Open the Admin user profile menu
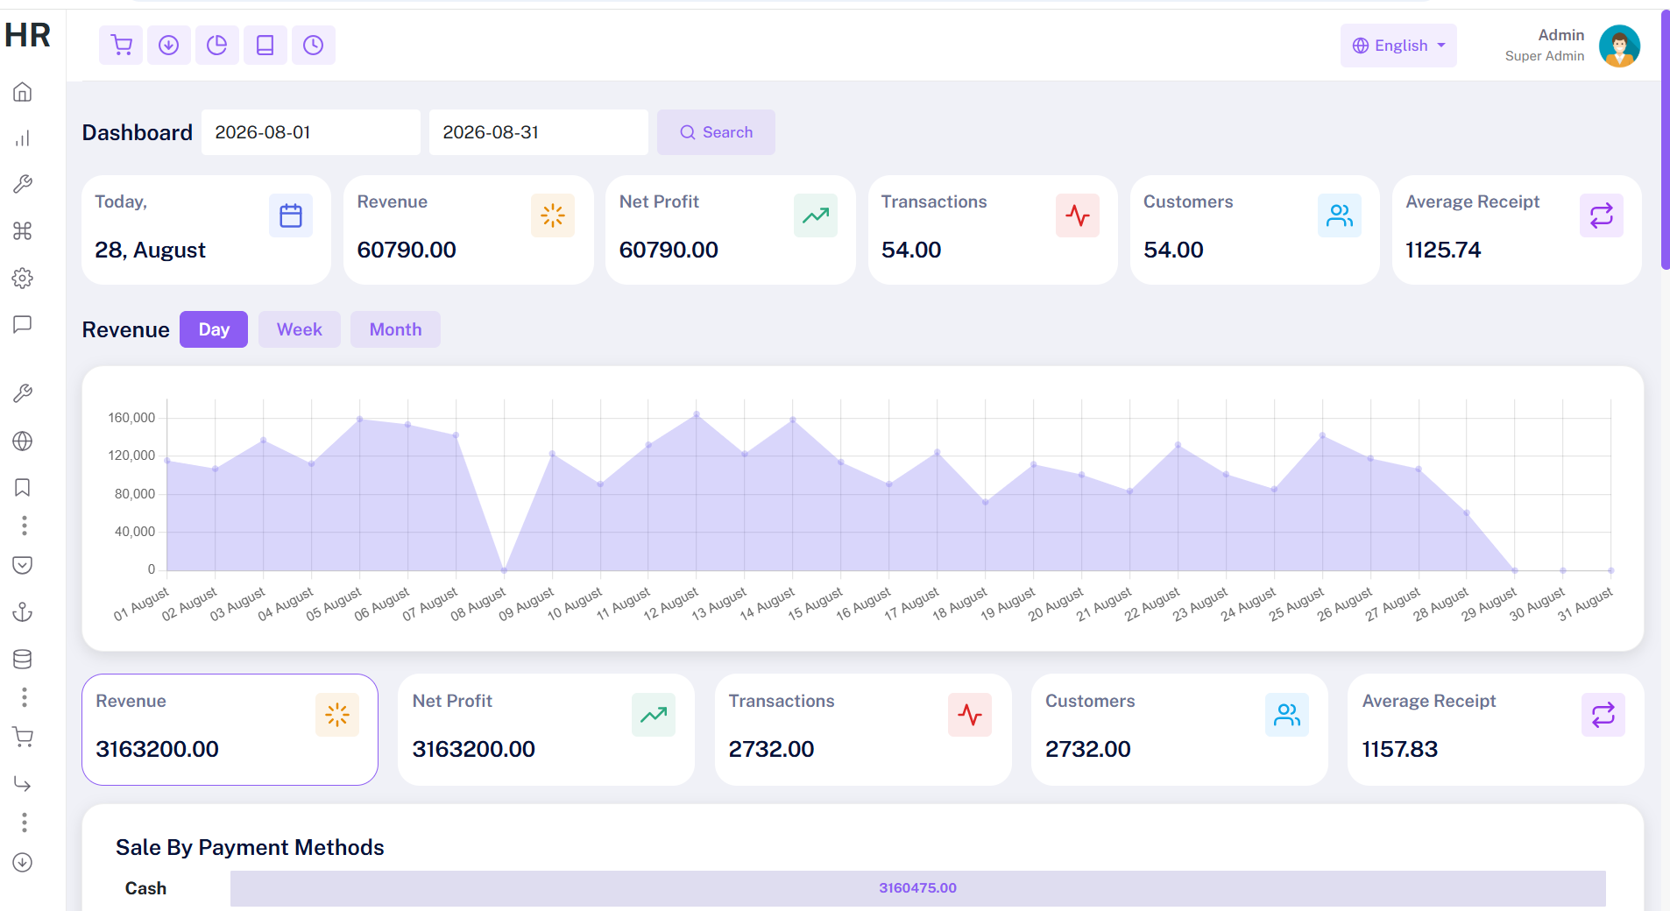The height and width of the screenshot is (911, 1670). pos(1572,46)
